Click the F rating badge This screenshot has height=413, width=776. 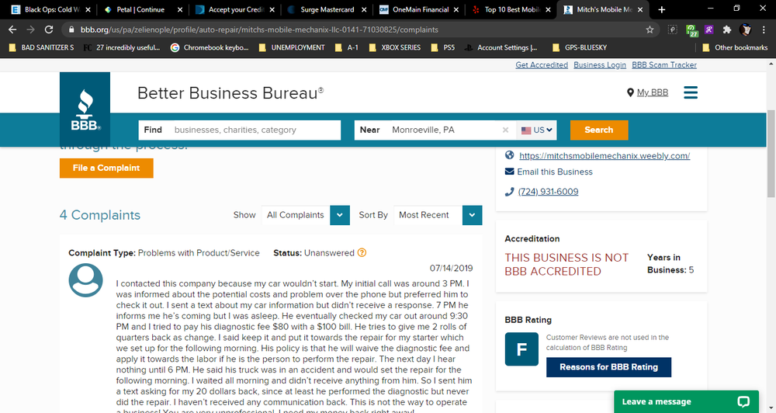(x=521, y=349)
